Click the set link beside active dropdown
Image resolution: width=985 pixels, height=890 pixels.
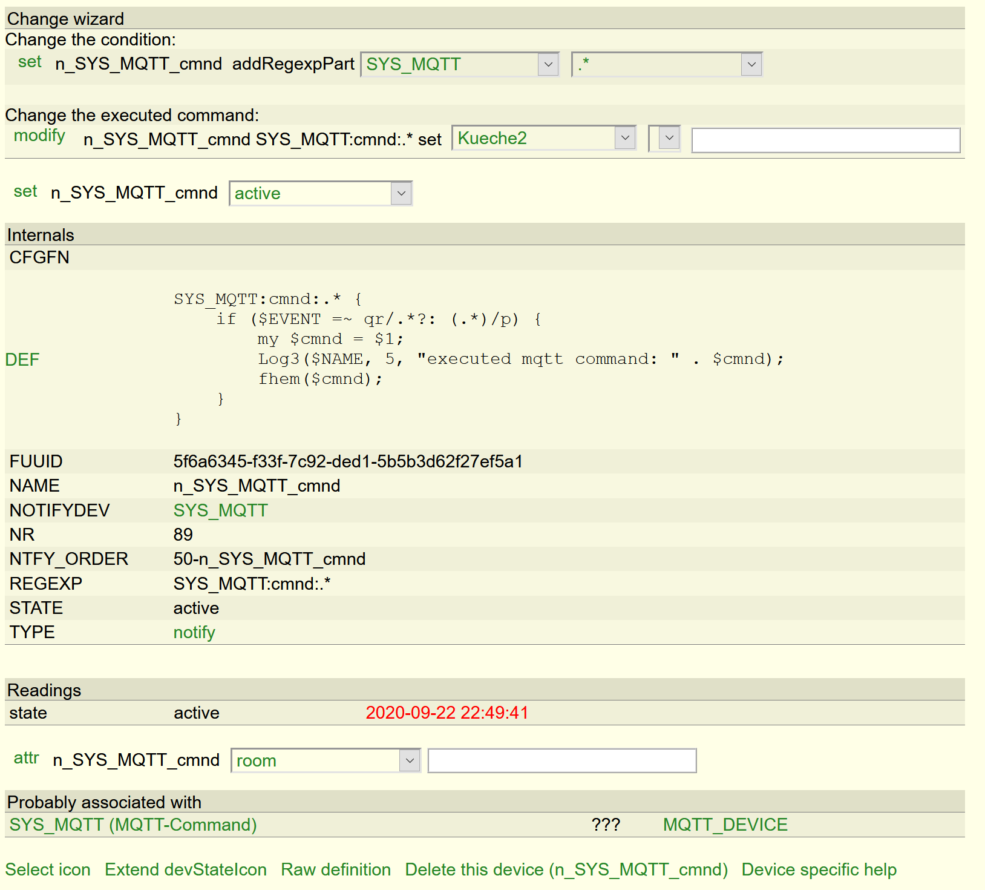(x=25, y=192)
